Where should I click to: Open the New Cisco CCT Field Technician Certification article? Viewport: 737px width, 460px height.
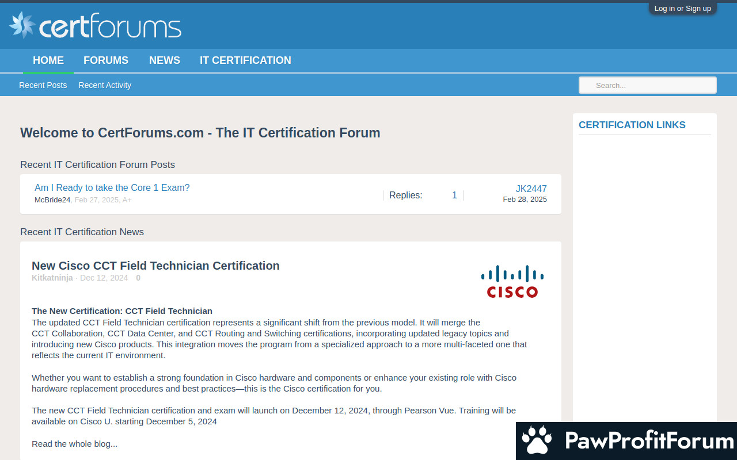point(155,266)
